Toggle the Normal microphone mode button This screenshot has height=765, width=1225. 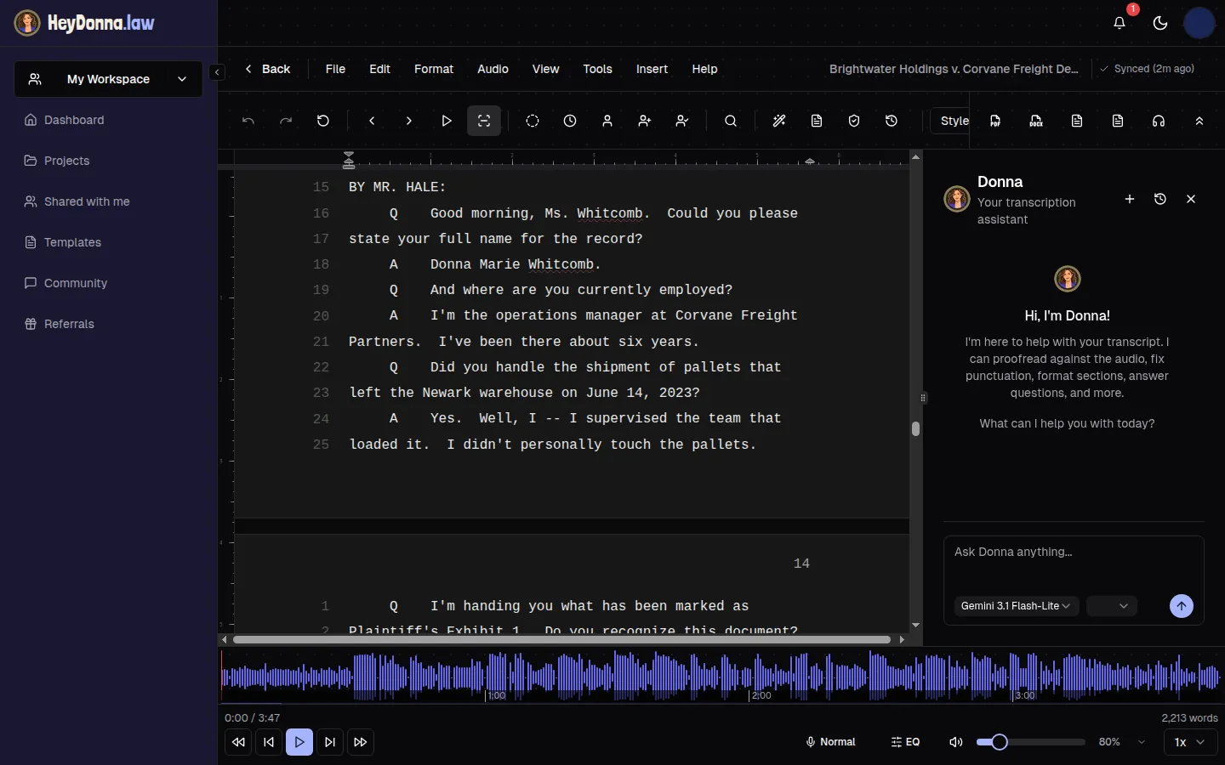coord(830,742)
